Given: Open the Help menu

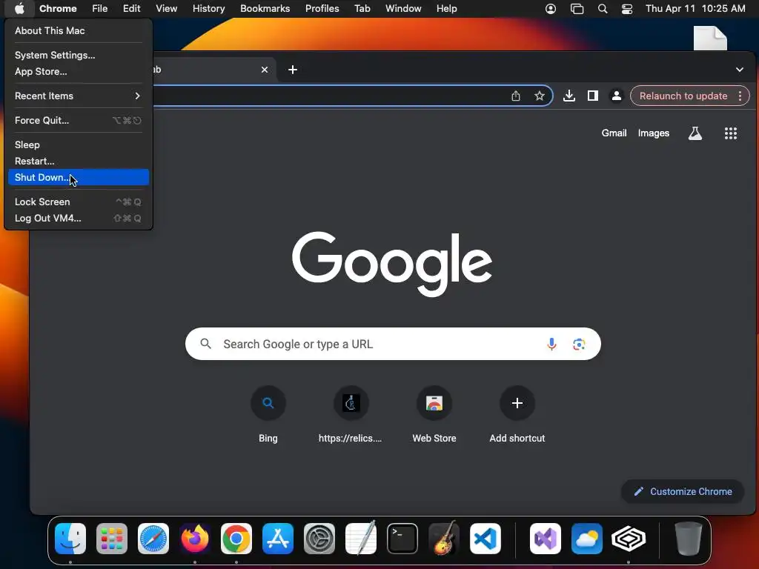Looking at the screenshot, I should point(446,9).
